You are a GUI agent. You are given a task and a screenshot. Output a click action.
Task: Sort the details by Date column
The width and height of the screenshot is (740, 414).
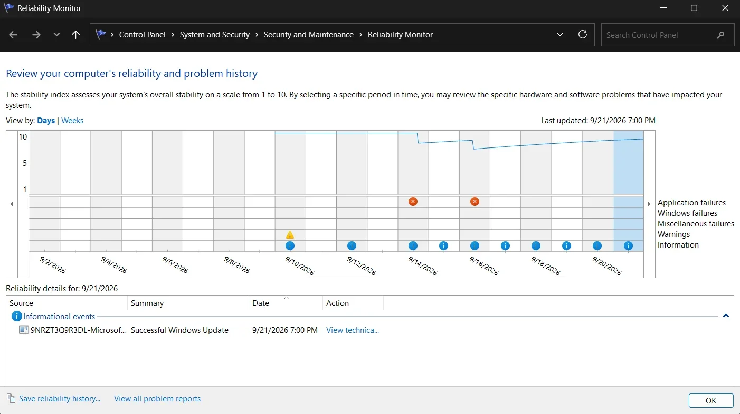tap(286, 303)
